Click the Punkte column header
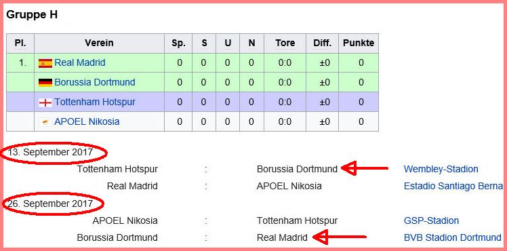The width and height of the screenshot is (507, 251). tap(359, 43)
